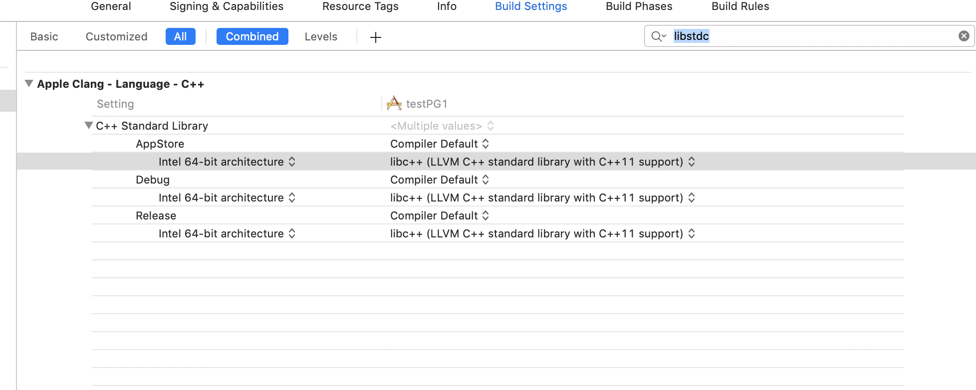
Task: Collapse the Apple Clang Language C++ section
Action: [x=28, y=84]
